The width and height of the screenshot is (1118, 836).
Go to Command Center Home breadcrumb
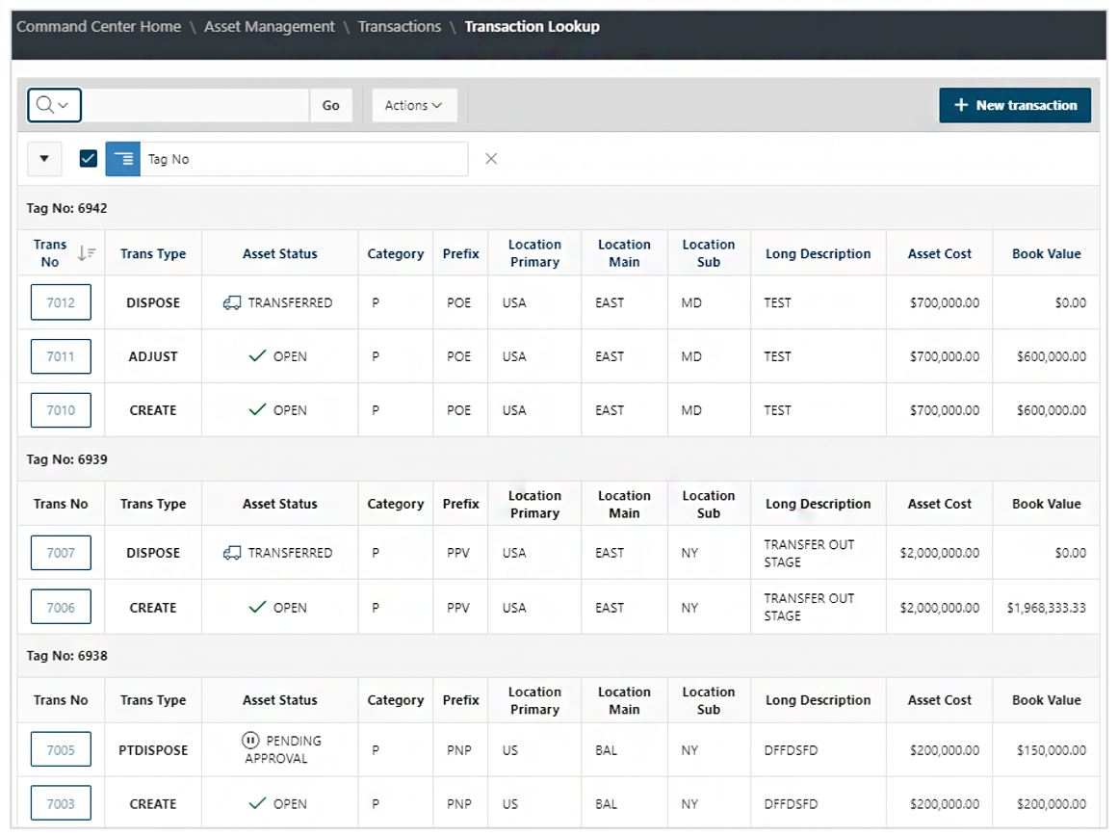point(98,27)
